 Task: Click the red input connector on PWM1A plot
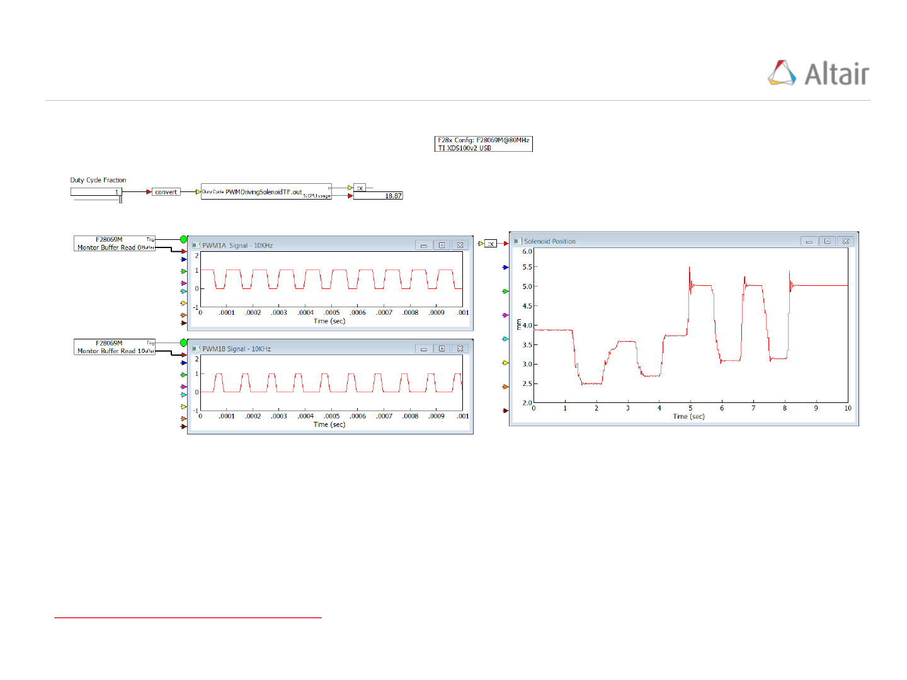pos(184,251)
